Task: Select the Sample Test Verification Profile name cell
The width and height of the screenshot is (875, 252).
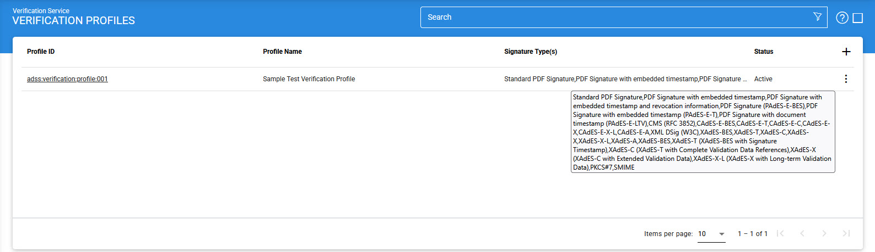Action: pyautogui.click(x=309, y=79)
